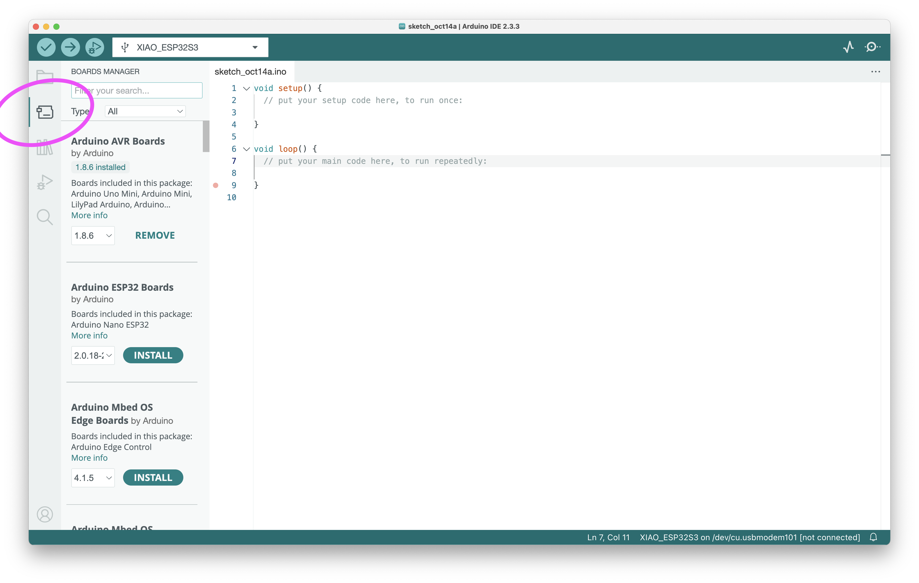The width and height of the screenshot is (919, 583).
Task: Click the setup code comment on line 2
Action: (363, 100)
